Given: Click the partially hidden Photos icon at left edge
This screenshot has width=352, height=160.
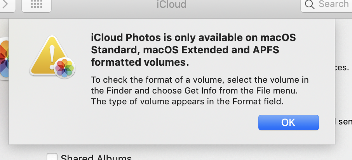Looking at the screenshot, I should [x=4, y=58].
